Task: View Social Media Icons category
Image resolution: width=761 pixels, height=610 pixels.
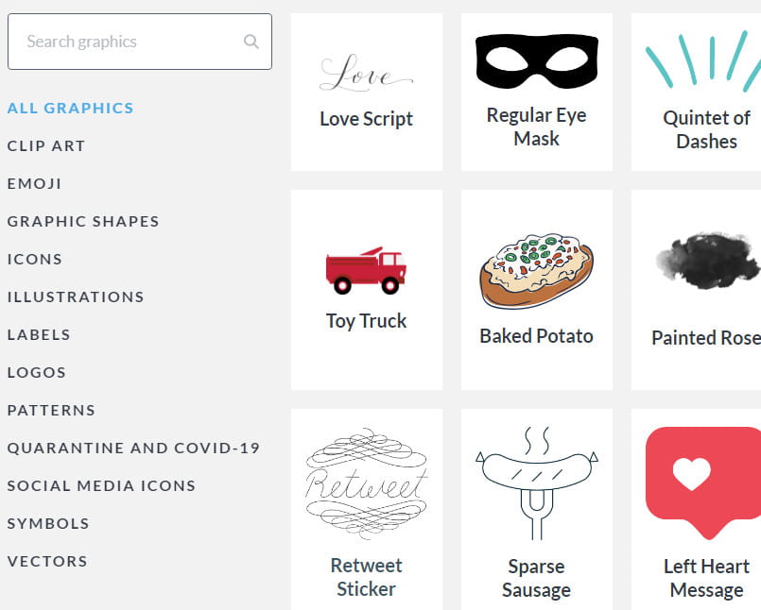Action: 101,485
